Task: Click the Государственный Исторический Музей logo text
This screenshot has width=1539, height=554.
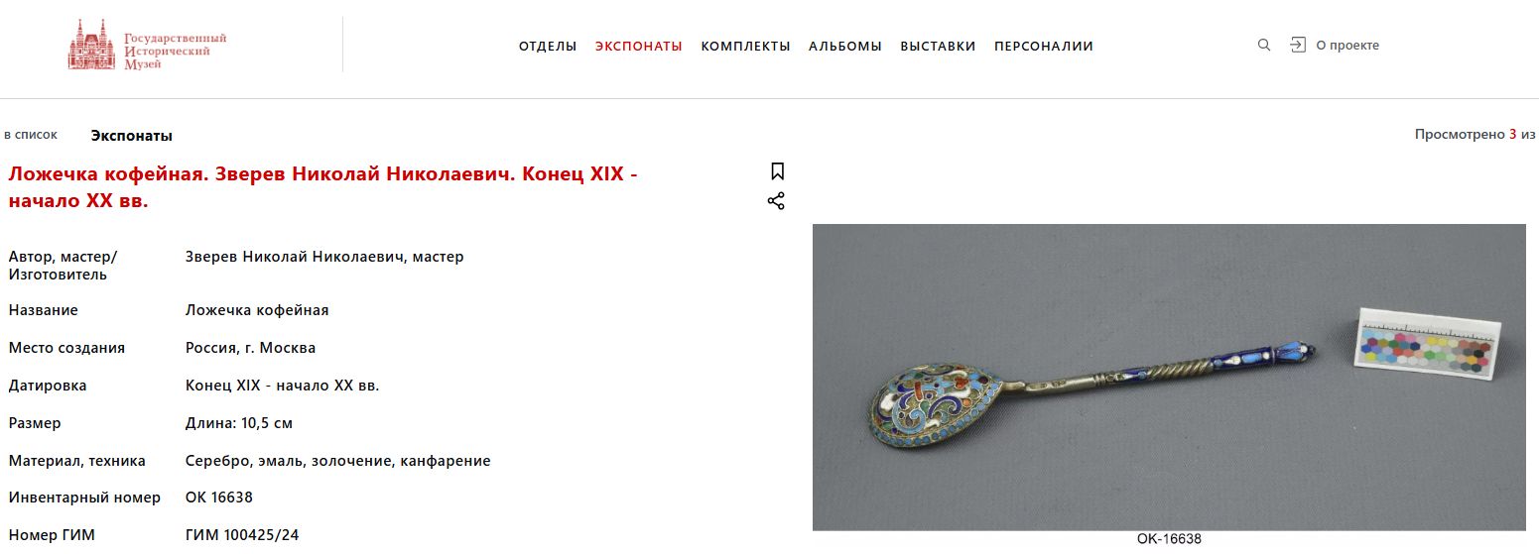Action: (x=175, y=52)
